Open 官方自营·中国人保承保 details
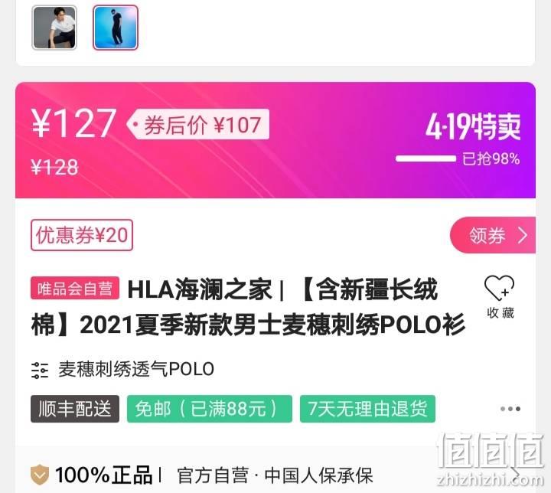This screenshot has height=493, width=551. pyautogui.click(x=275, y=475)
